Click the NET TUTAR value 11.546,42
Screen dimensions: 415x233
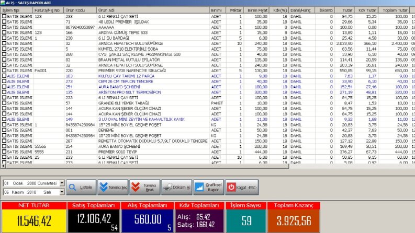(x=34, y=221)
